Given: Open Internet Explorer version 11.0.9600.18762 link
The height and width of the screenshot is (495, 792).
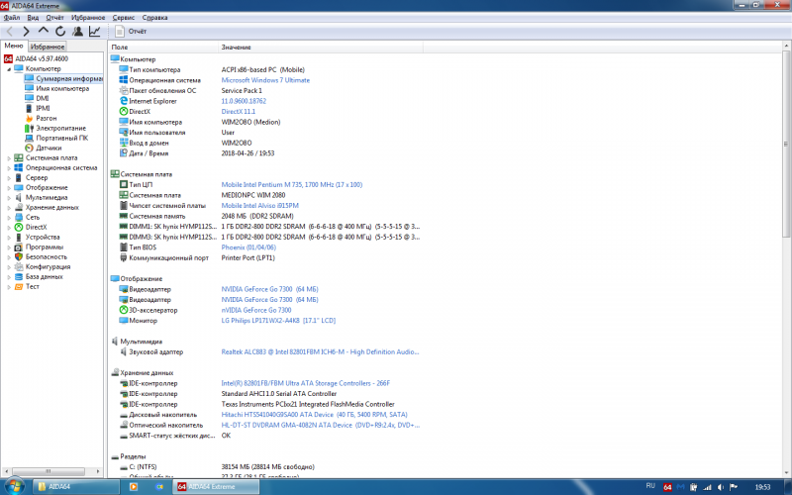Looking at the screenshot, I should [244, 101].
